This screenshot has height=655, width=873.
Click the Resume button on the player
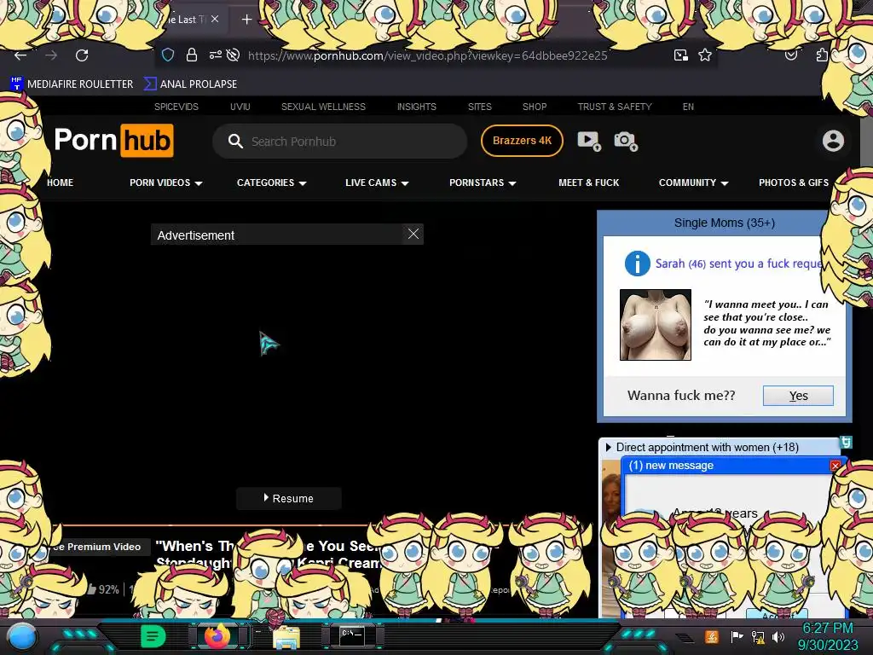pyautogui.click(x=288, y=498)
